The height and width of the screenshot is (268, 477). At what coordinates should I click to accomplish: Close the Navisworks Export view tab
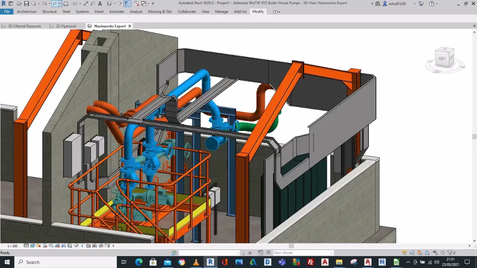130,26
